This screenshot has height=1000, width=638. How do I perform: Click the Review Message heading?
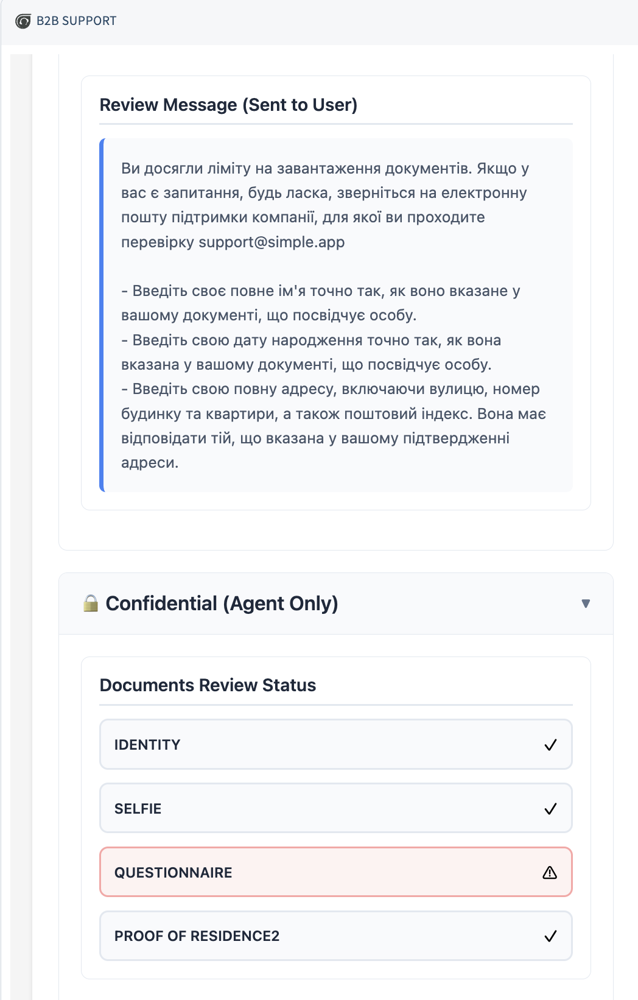[228, 105]
